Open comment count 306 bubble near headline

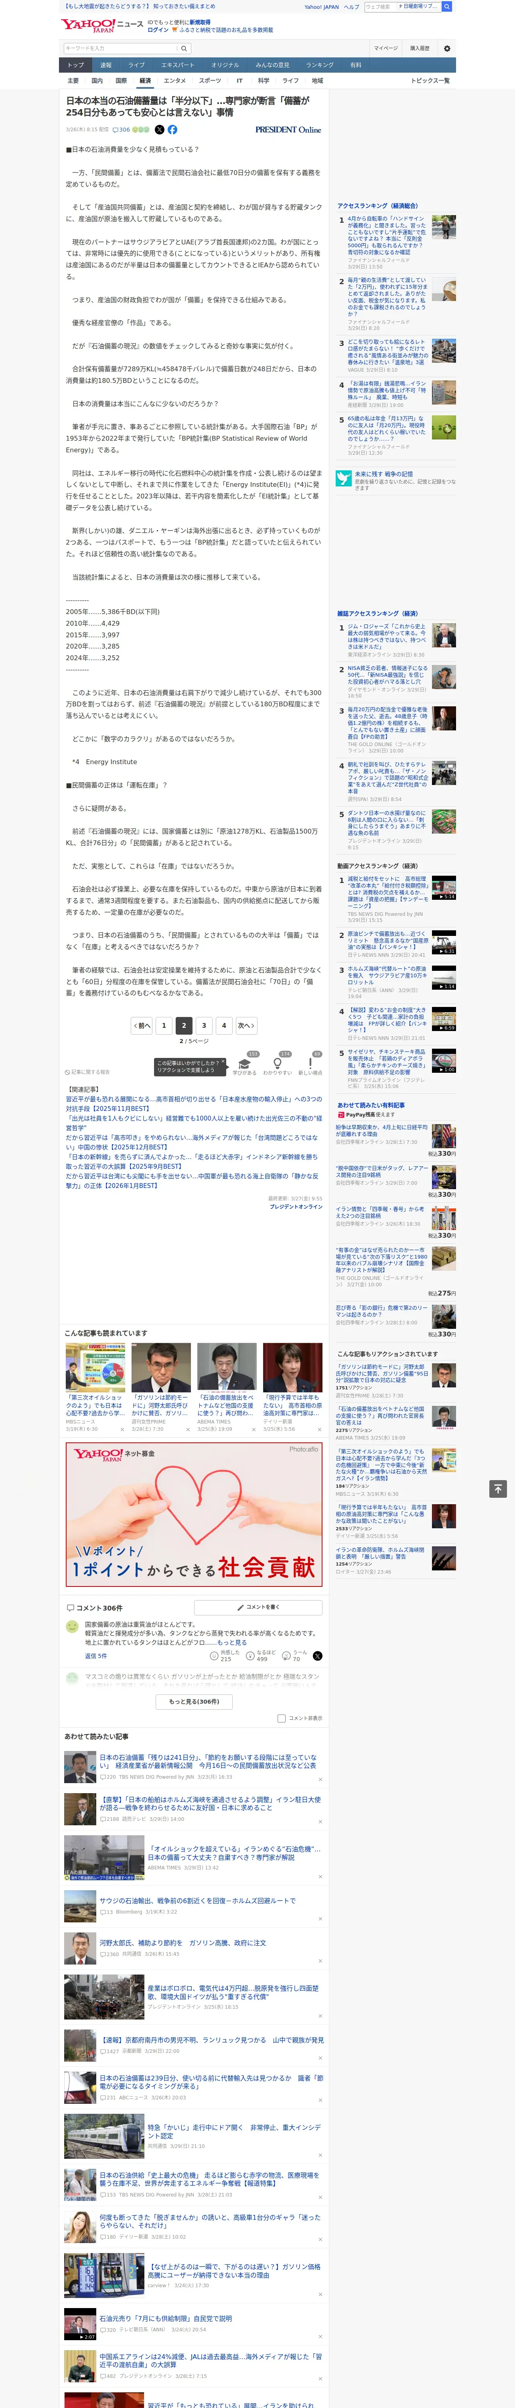(121, 130)
